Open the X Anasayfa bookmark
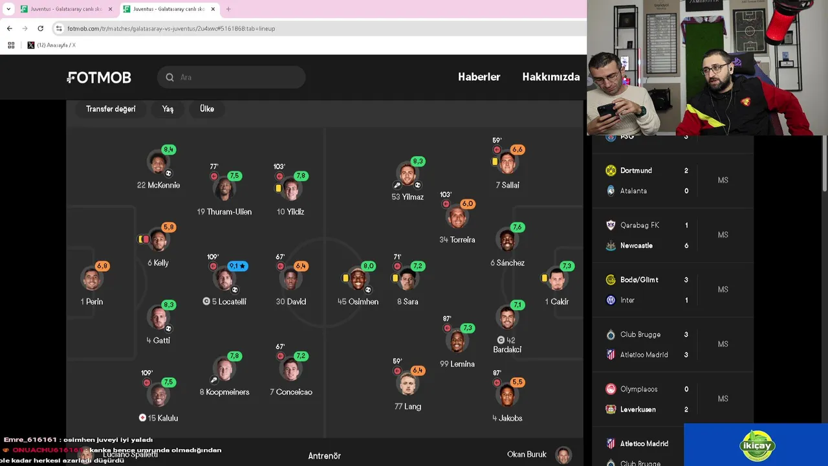Viewport: 828px width, 466px height. (x=51, y=45)
